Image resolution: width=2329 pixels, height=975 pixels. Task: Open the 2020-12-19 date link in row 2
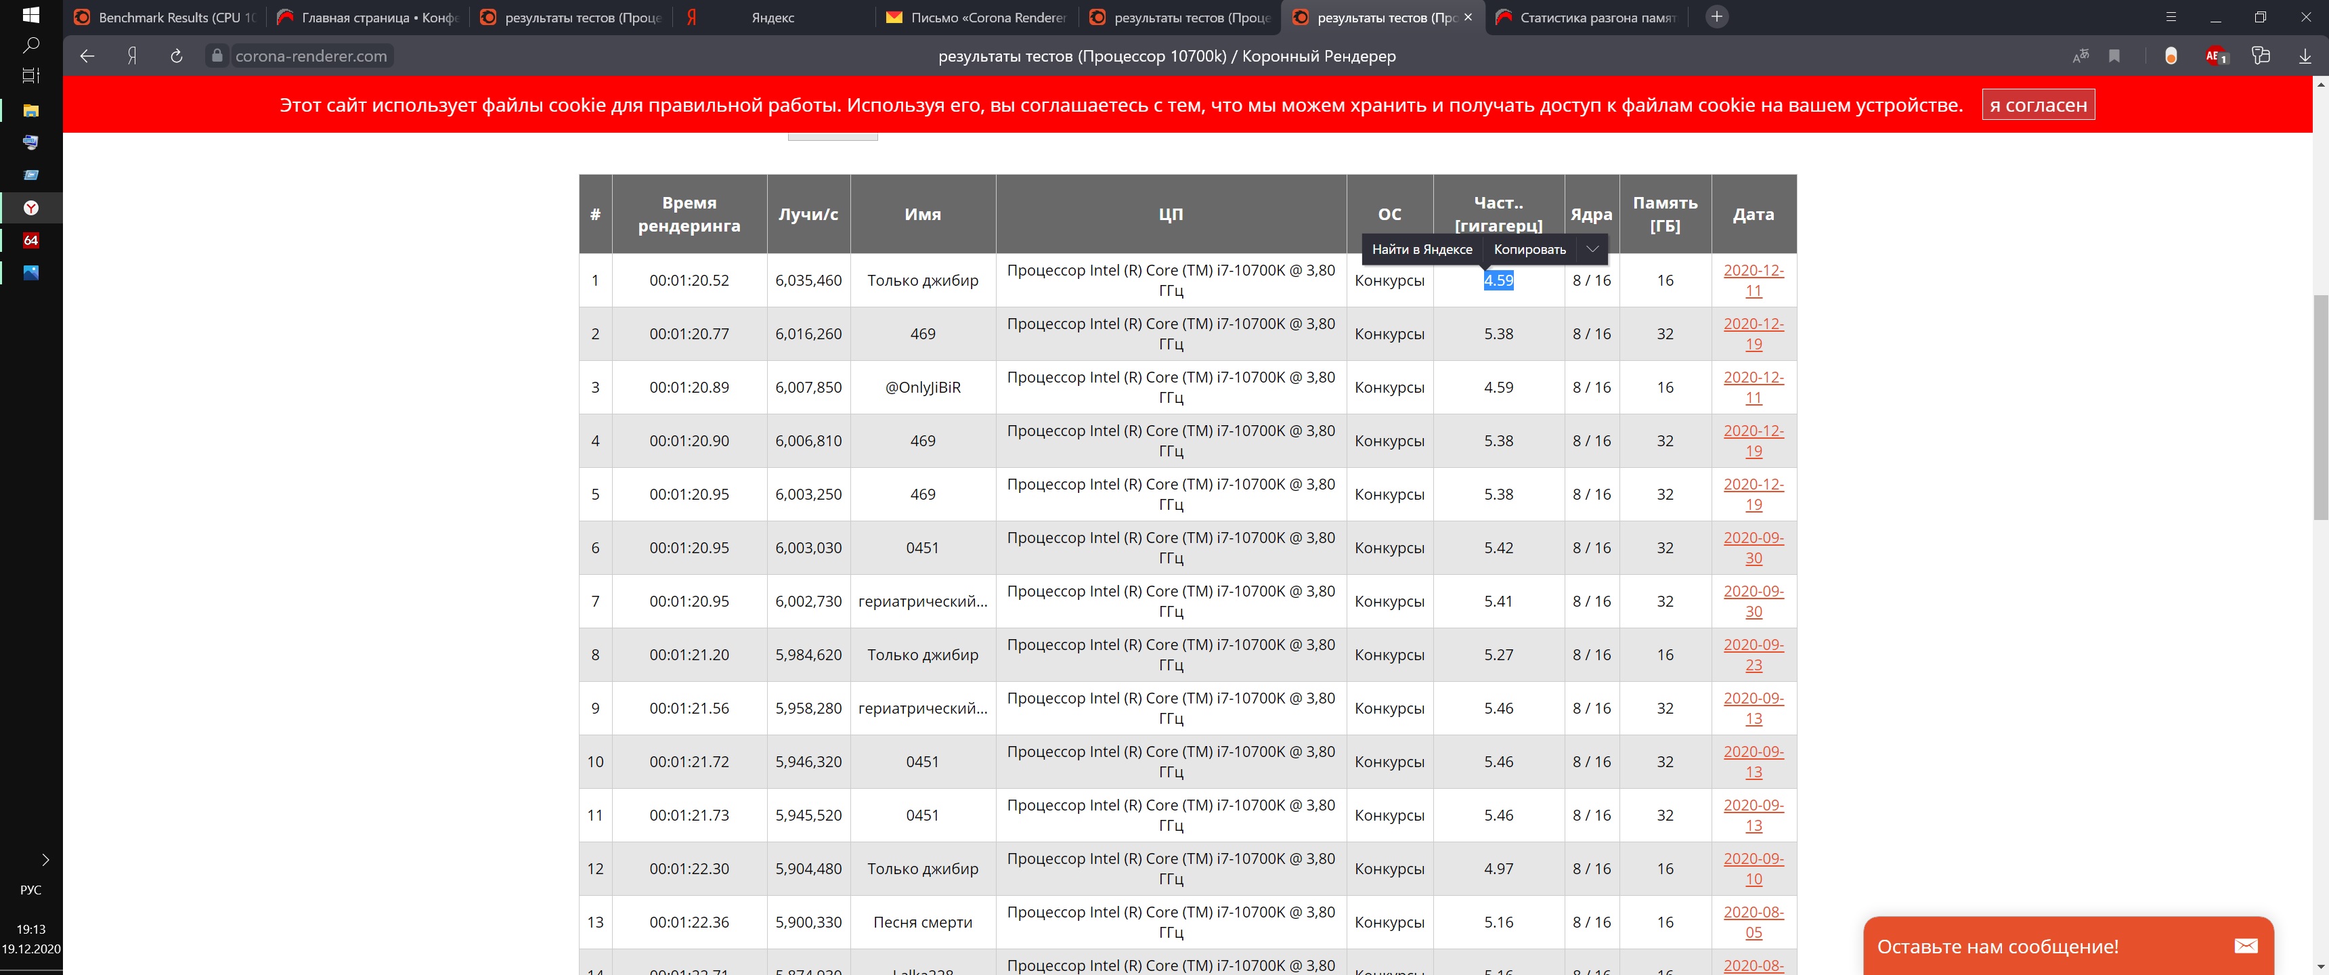tap(1753, 334)
